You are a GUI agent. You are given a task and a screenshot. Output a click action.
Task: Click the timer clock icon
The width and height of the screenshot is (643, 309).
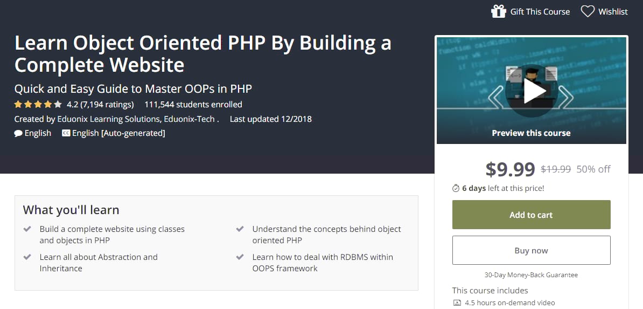point(456,188)
